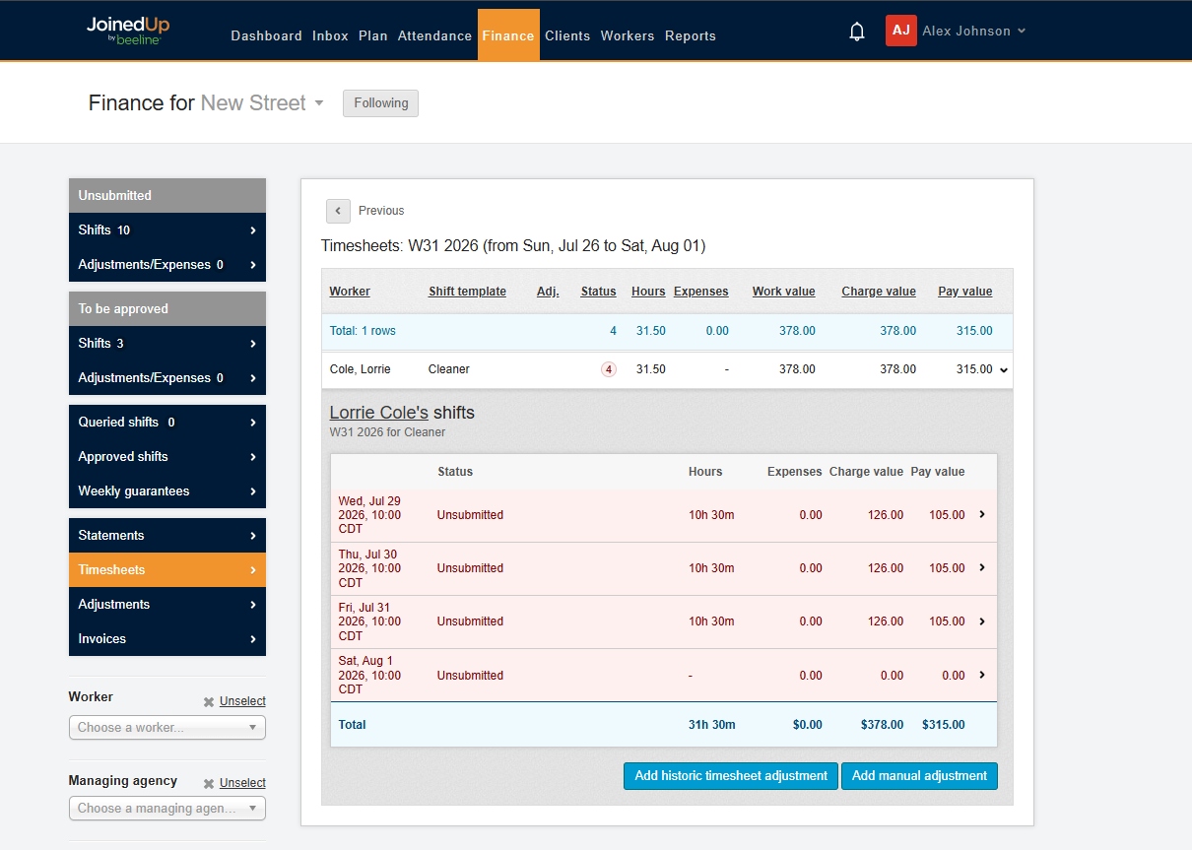Image resolution: width=1192 pixels, height=850 pixels.
Task: Open the Inbox tab
Action: 331,35
